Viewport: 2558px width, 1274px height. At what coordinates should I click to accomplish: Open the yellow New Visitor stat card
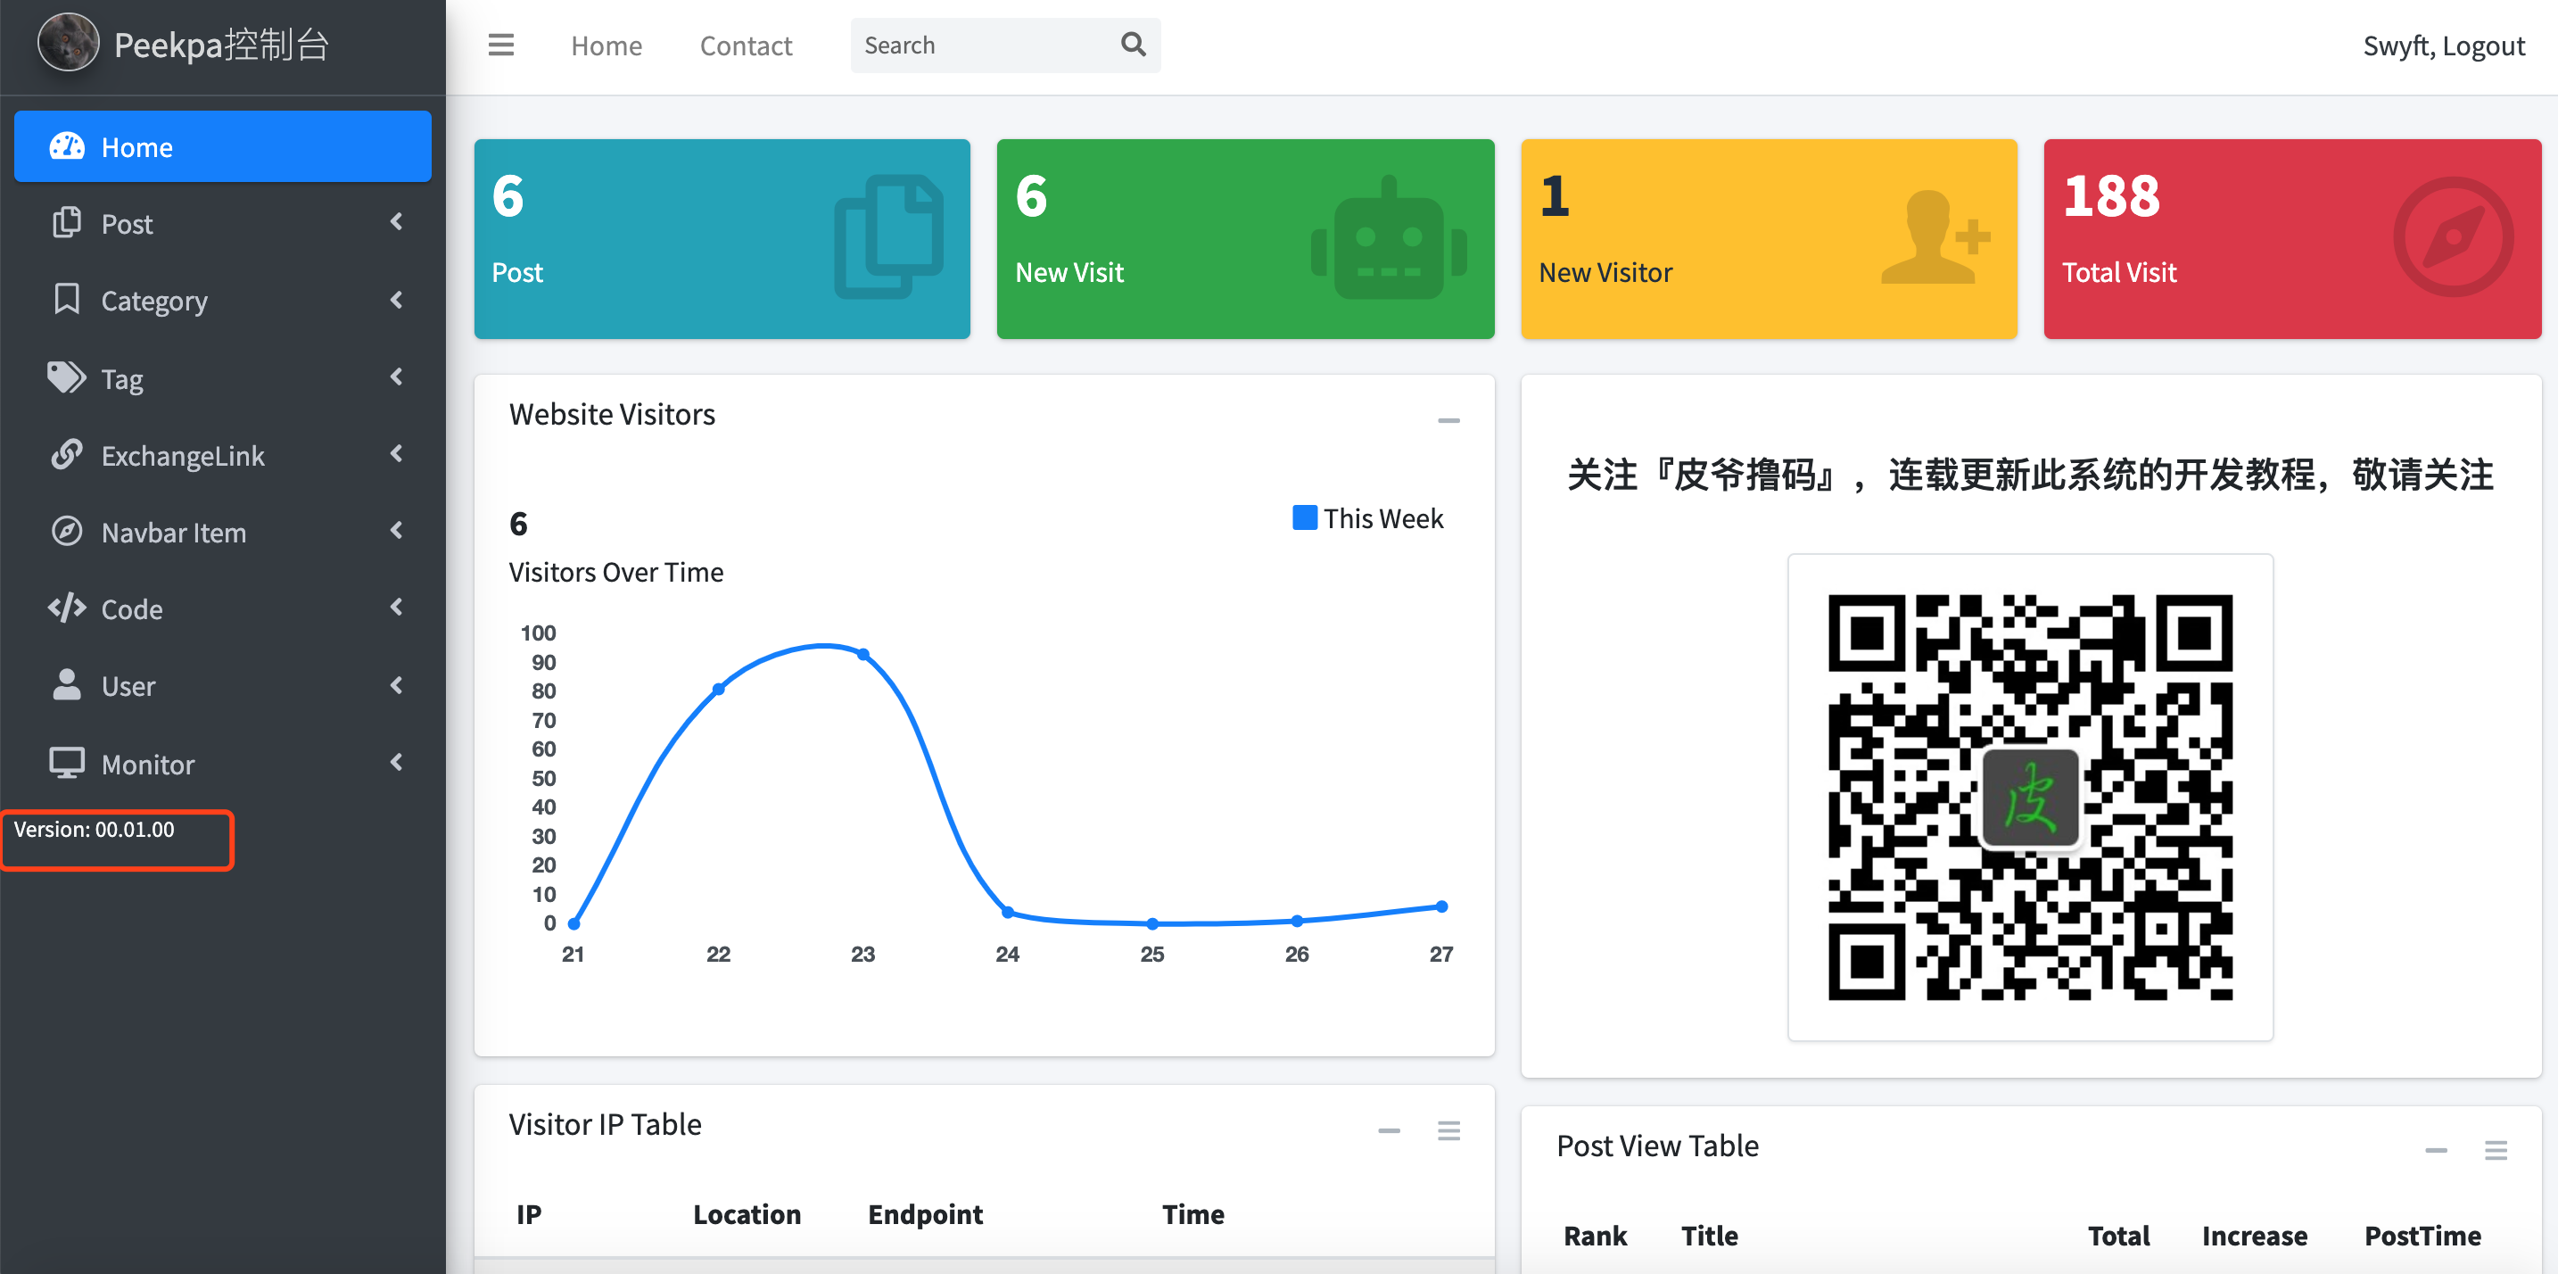click(x=1769, y=238)
